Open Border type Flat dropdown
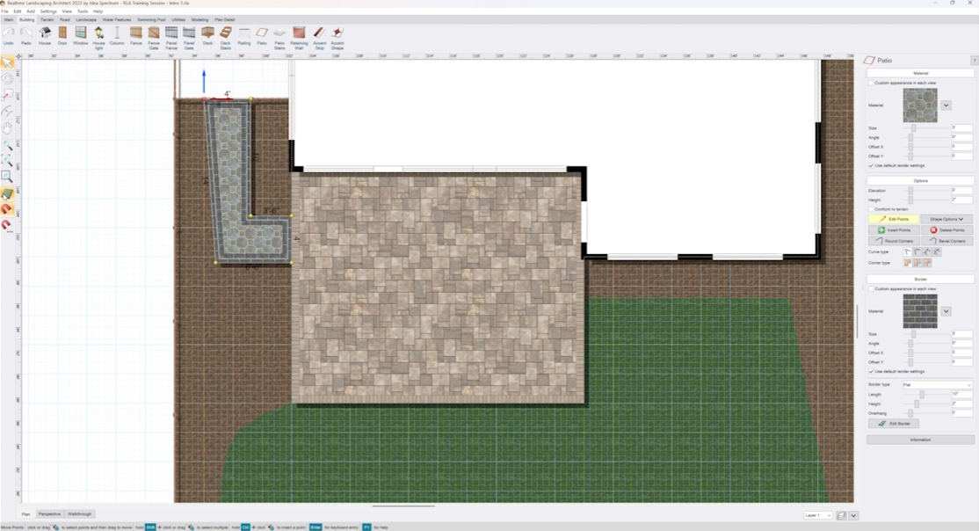 coord(937,385)
